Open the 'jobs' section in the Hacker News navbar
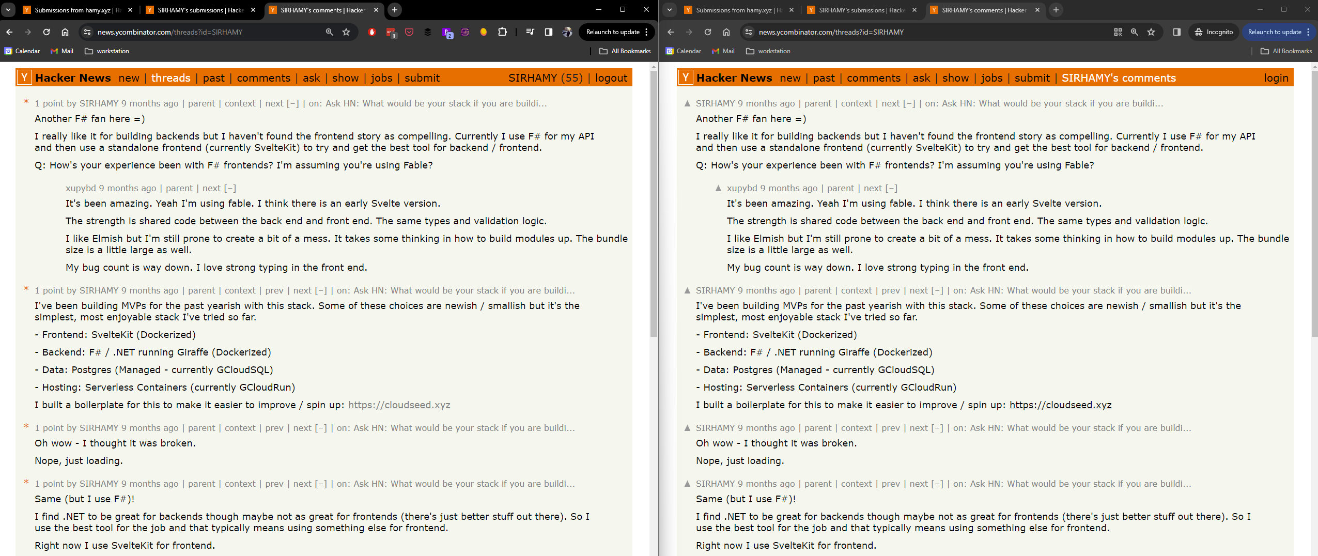This screenshot has height=556, width=1318. tap(382, 78)
